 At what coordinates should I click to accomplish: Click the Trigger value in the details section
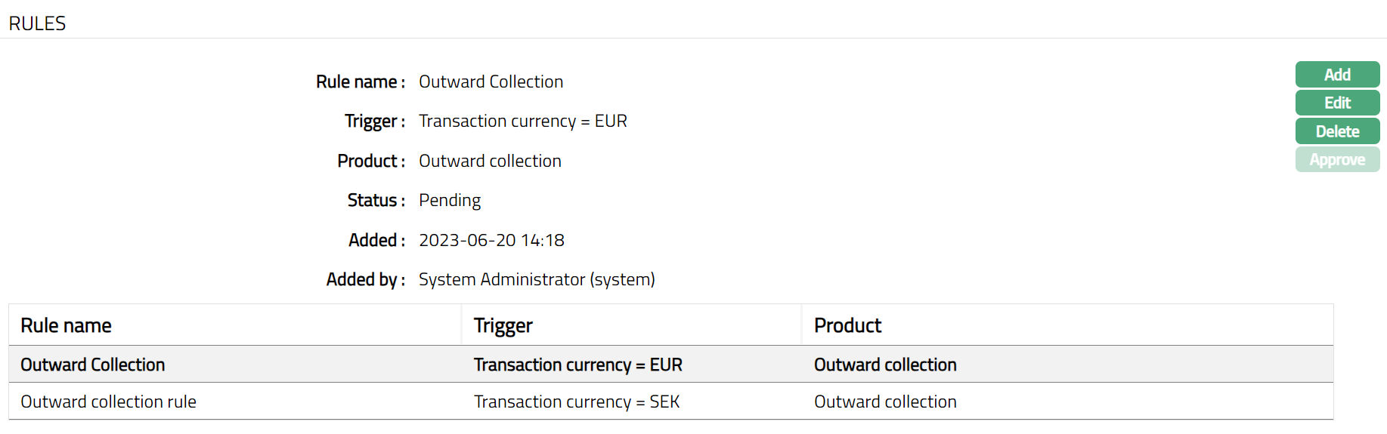tap(523, 121)
